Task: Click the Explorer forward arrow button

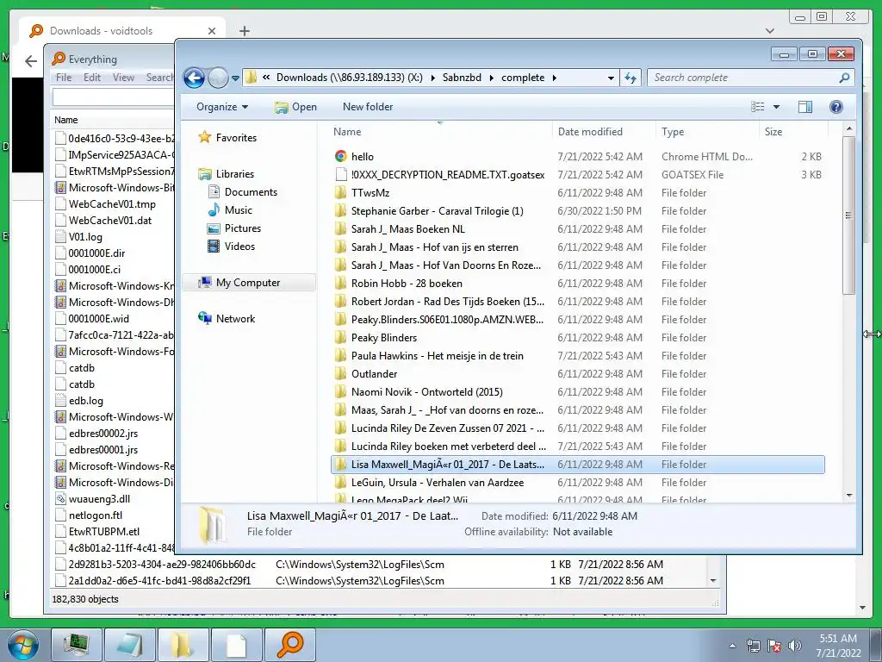Action: coord(218,78)
